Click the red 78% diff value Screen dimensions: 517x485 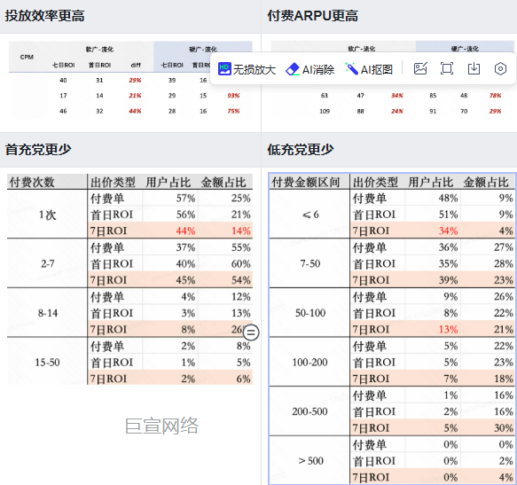(495, 96)
